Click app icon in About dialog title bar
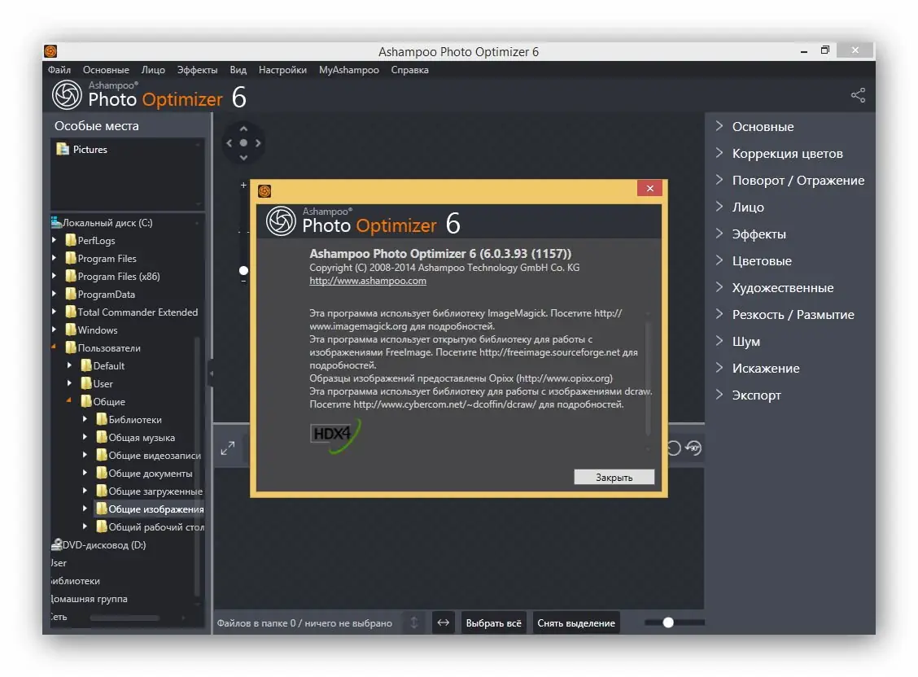Screen dimensions: 918x677 [264, 190]
